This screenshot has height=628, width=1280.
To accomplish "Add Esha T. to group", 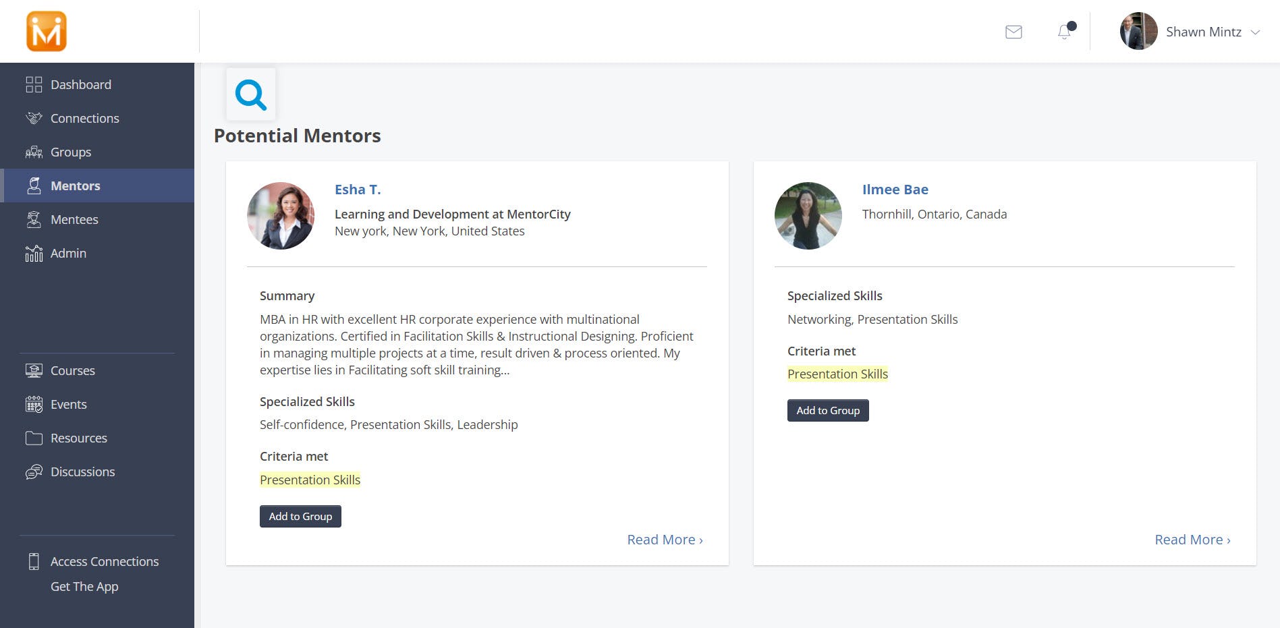I will 300,516.
